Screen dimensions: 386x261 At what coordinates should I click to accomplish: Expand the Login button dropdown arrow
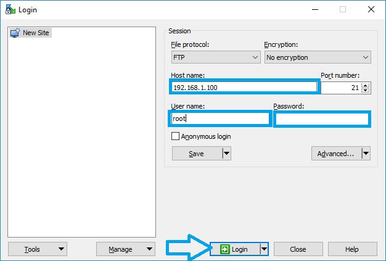tap(264, 249)
